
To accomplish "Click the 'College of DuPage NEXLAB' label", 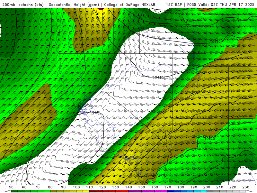I will [x=130, y=5].
